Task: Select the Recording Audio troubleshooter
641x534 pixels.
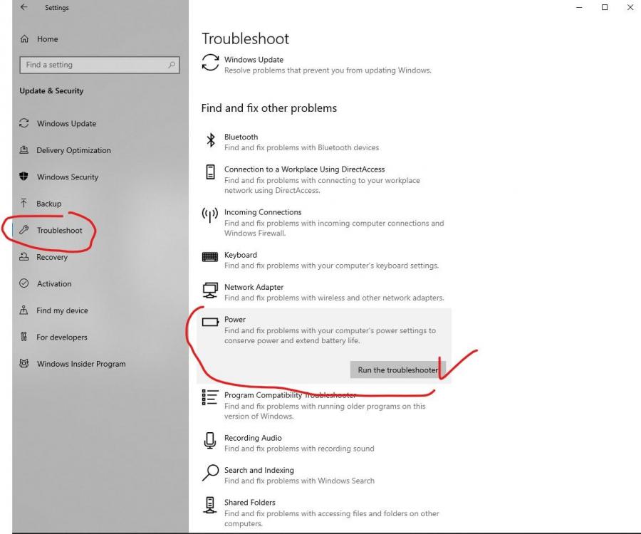Action: click(x=253, y=438)
